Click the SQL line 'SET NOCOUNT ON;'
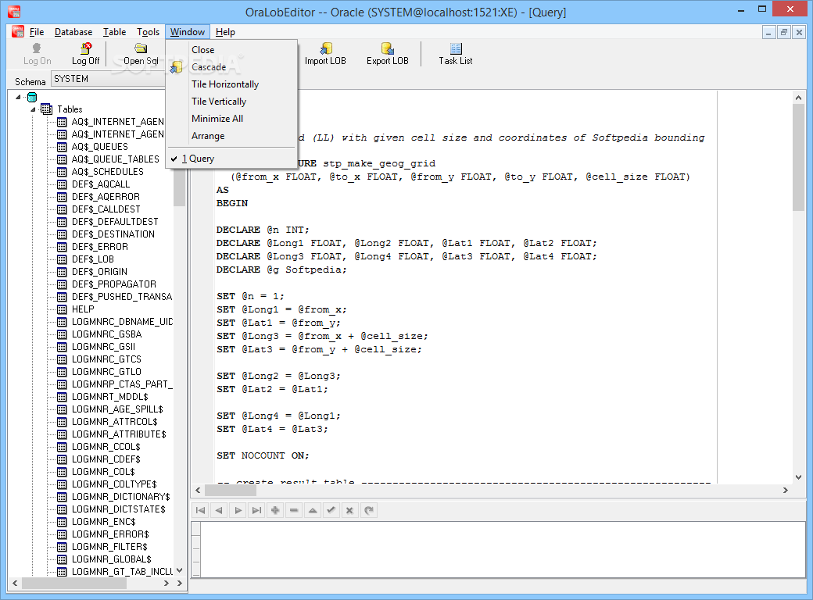The image size is (813, 600). 263,455
